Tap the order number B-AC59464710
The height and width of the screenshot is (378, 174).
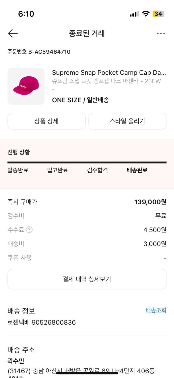click(x=49, y=52)
